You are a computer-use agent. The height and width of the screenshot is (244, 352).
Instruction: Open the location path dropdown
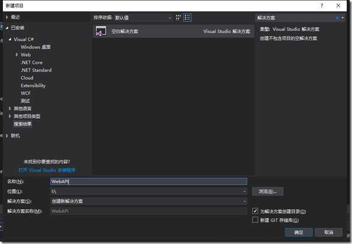click(x=244, y=191)
